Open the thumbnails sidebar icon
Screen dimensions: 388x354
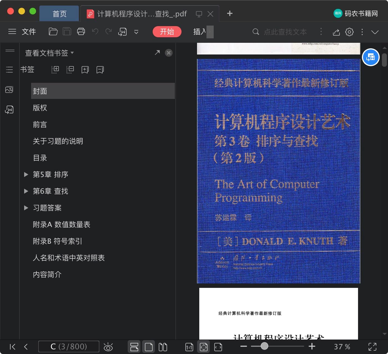tap(9, 89)
